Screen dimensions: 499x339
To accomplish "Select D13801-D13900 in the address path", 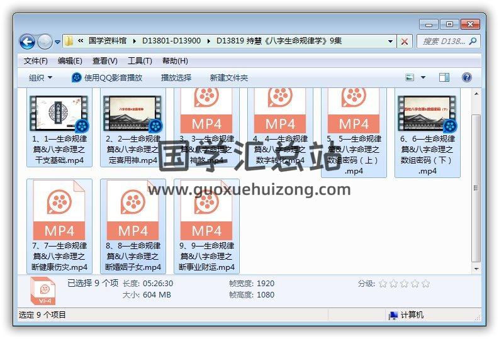I will (171, 41).
